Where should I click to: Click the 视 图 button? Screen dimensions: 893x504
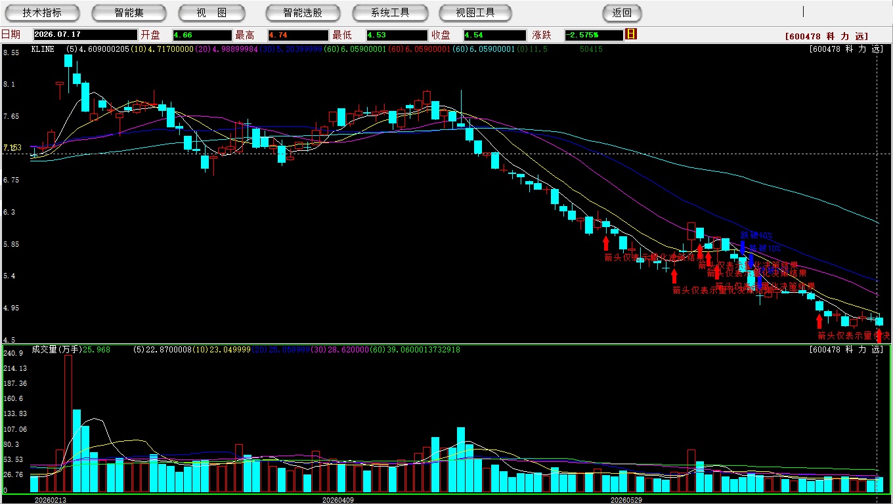pos(211,12)
